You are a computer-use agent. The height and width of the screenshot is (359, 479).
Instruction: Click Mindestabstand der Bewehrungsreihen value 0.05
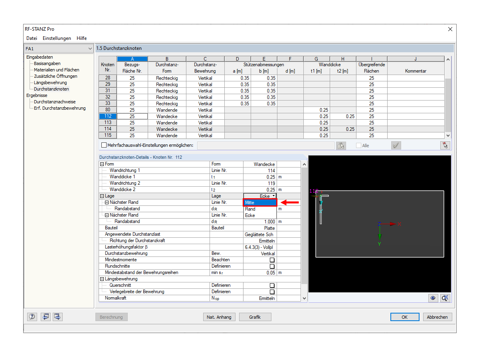(260, 272)
